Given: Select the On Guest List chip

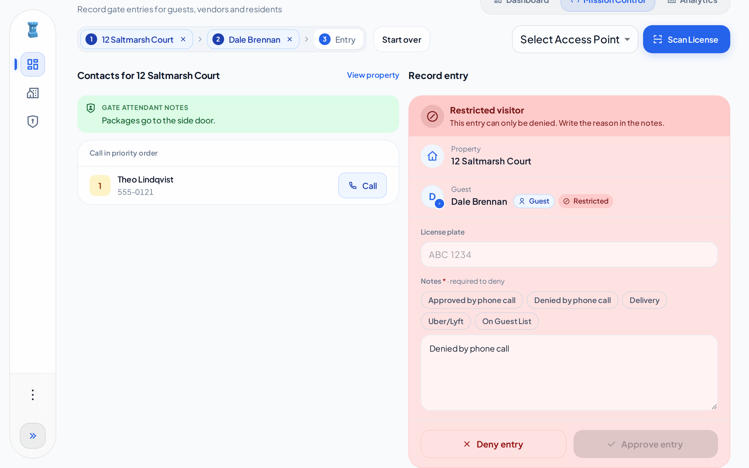Looking at the screenshot, I should (x=506, y=321).
